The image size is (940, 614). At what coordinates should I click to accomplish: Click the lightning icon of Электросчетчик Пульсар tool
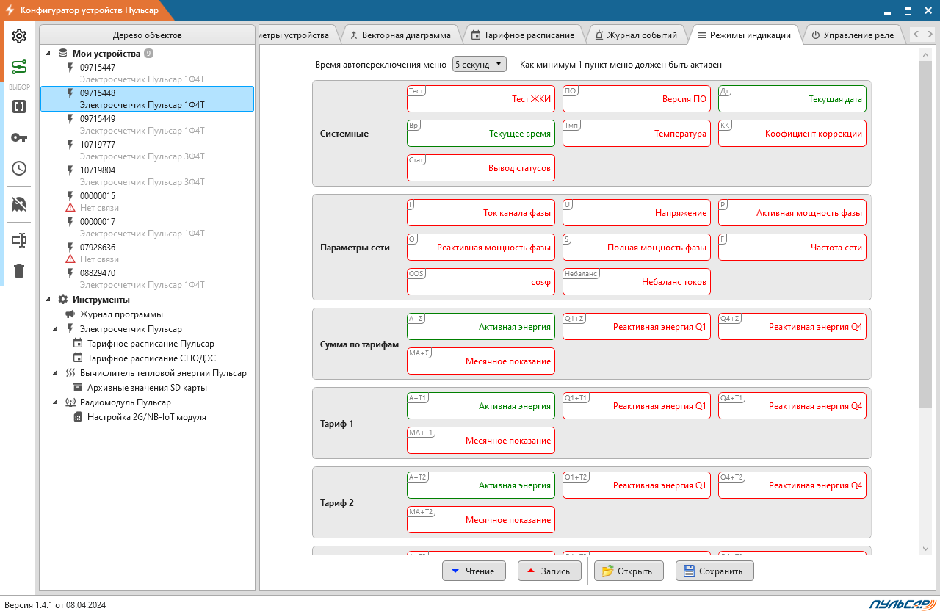click(x=70, y=329)
